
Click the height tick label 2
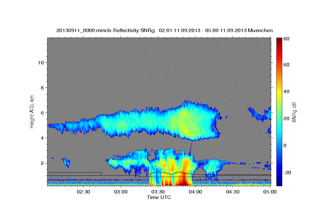tap(42, 163)
